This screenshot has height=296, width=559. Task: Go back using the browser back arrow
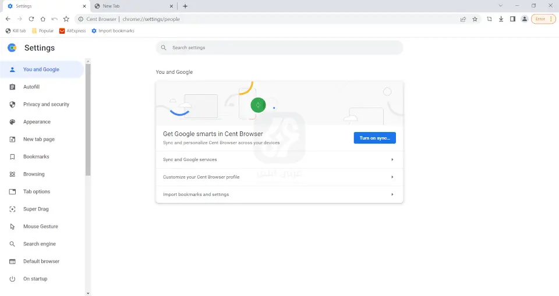tap(8, 19)
